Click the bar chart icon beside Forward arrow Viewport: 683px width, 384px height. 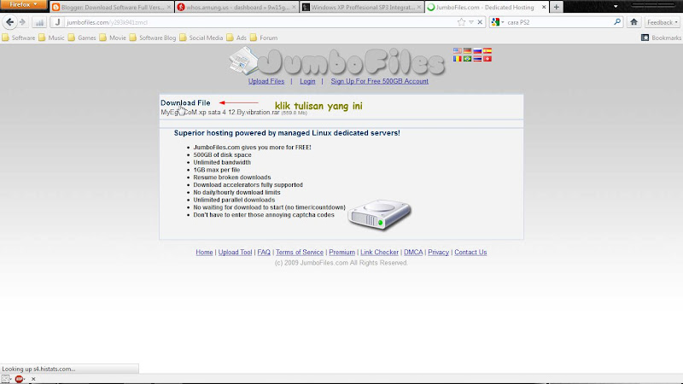(x=39, y=22)
